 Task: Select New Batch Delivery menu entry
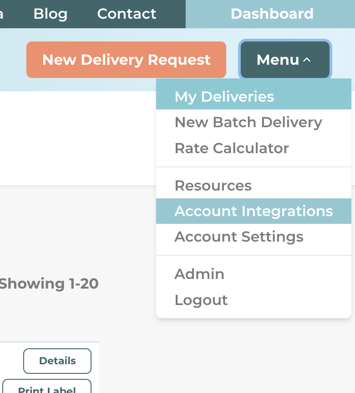point(254,122)
